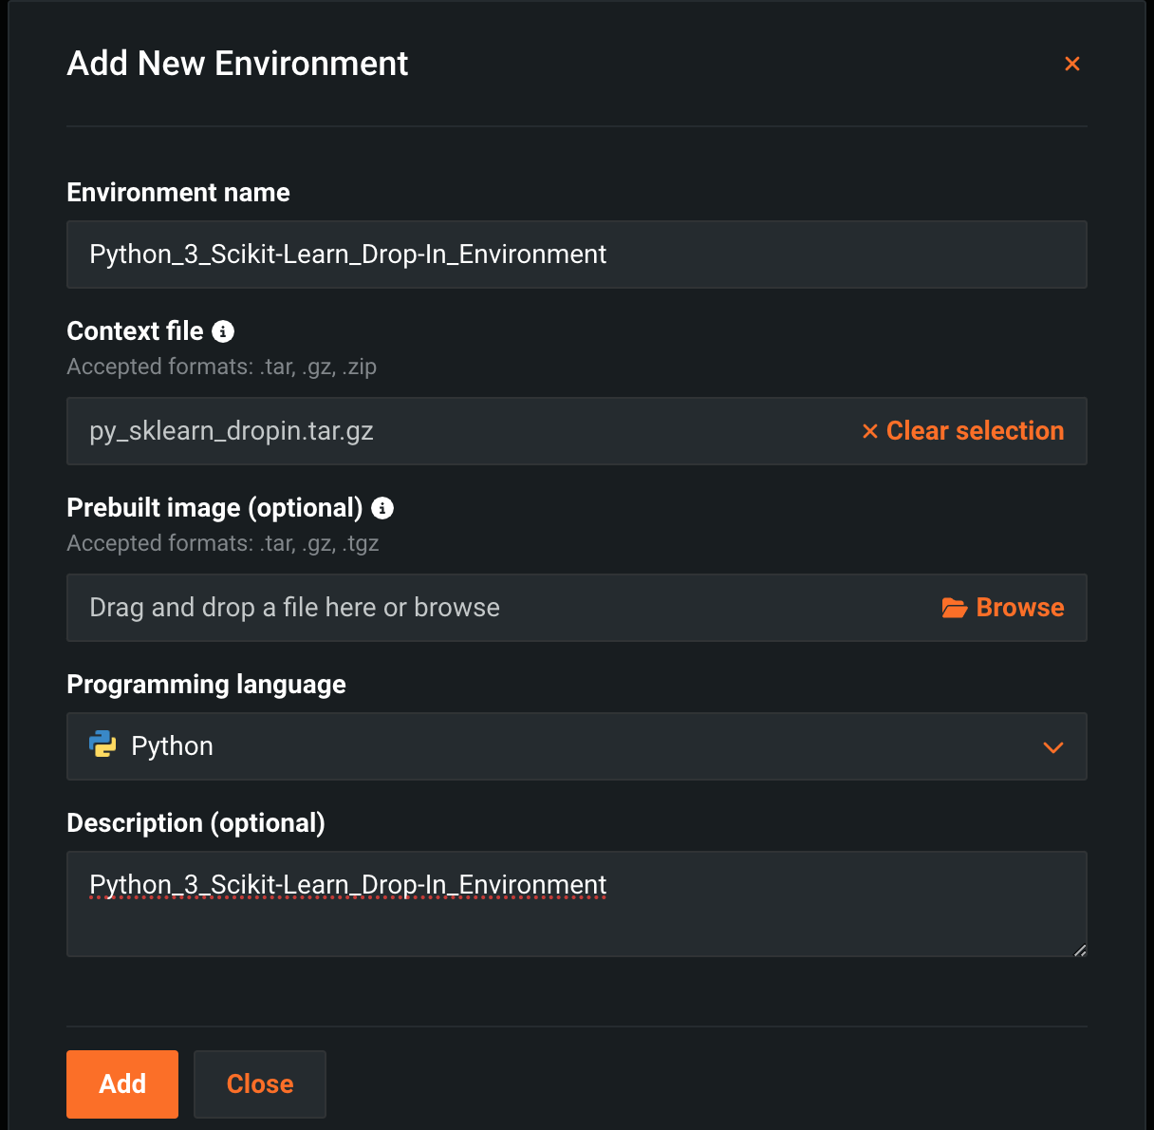Viewport: 1154px width, 1130px height.
Task: Click the py_sklearn_dropin.tar.gz file name
Action: pos(232,431)
